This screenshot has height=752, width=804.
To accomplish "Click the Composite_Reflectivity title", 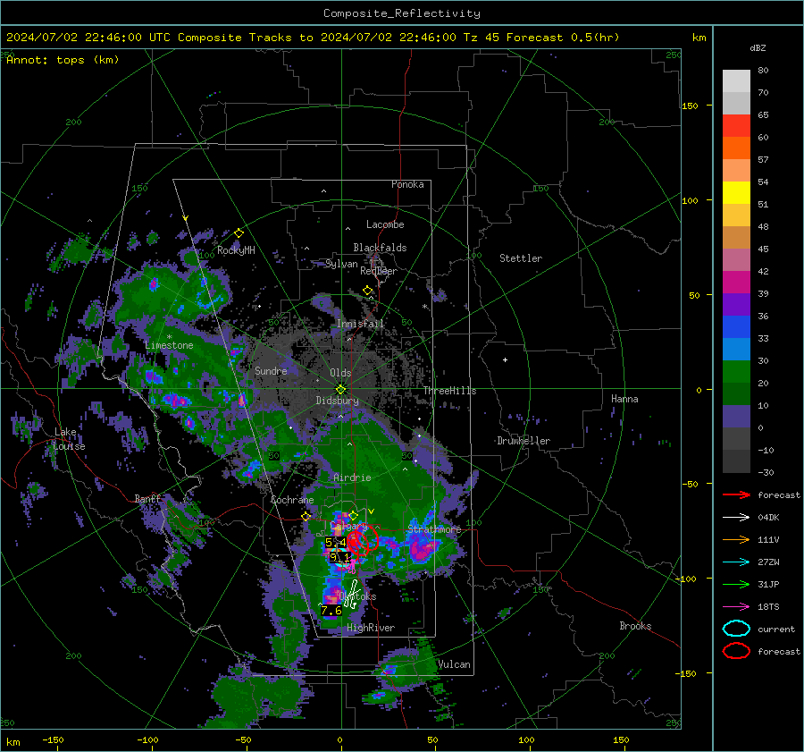I will pos(402,13).
